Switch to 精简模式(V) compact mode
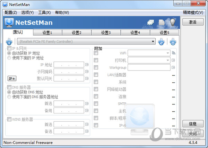 click(x=193, y=12)
